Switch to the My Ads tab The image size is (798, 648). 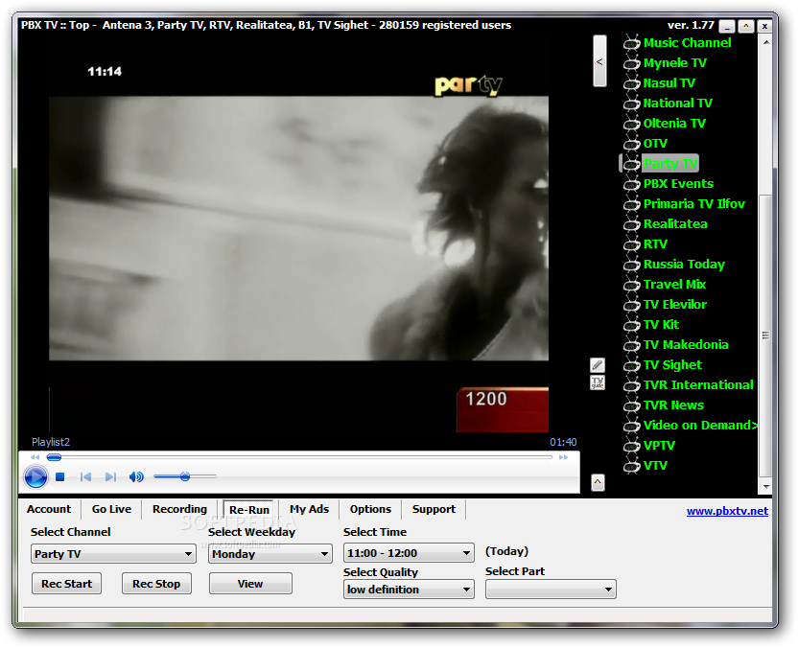coord(309,509)
